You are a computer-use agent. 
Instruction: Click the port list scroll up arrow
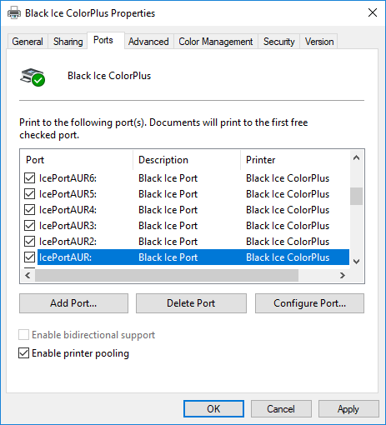click(356, 158)
